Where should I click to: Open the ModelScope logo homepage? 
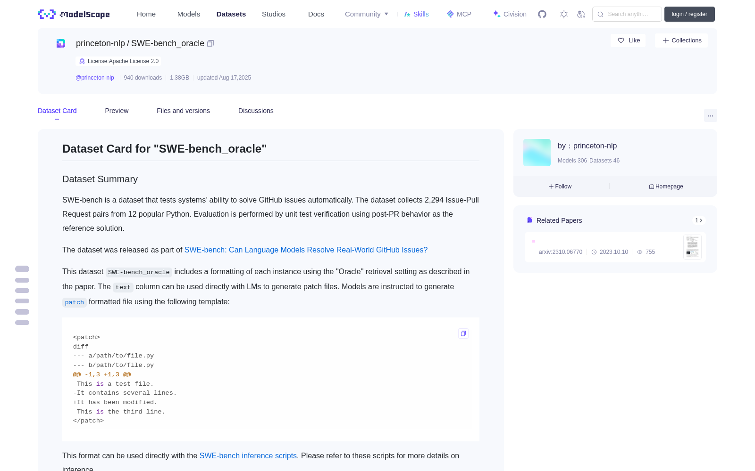point(74,14)
